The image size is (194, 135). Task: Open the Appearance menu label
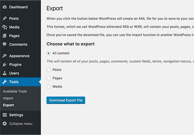(x=19, y=56)
